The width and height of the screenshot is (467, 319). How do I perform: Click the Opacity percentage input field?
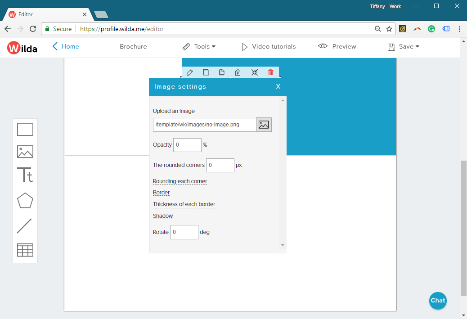point(187,145)
